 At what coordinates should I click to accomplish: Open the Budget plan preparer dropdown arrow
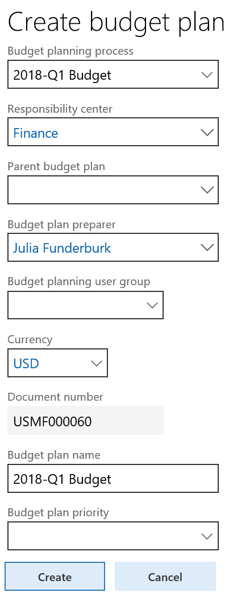pos(207,248)
